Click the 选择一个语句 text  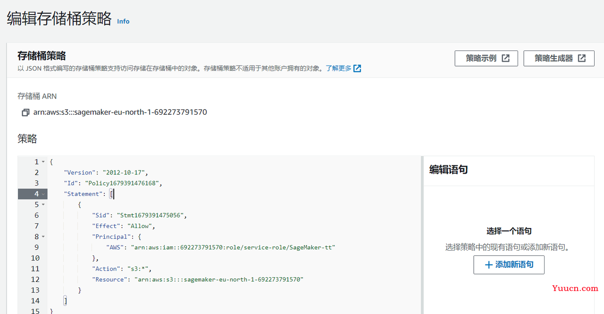click(509, 231)
